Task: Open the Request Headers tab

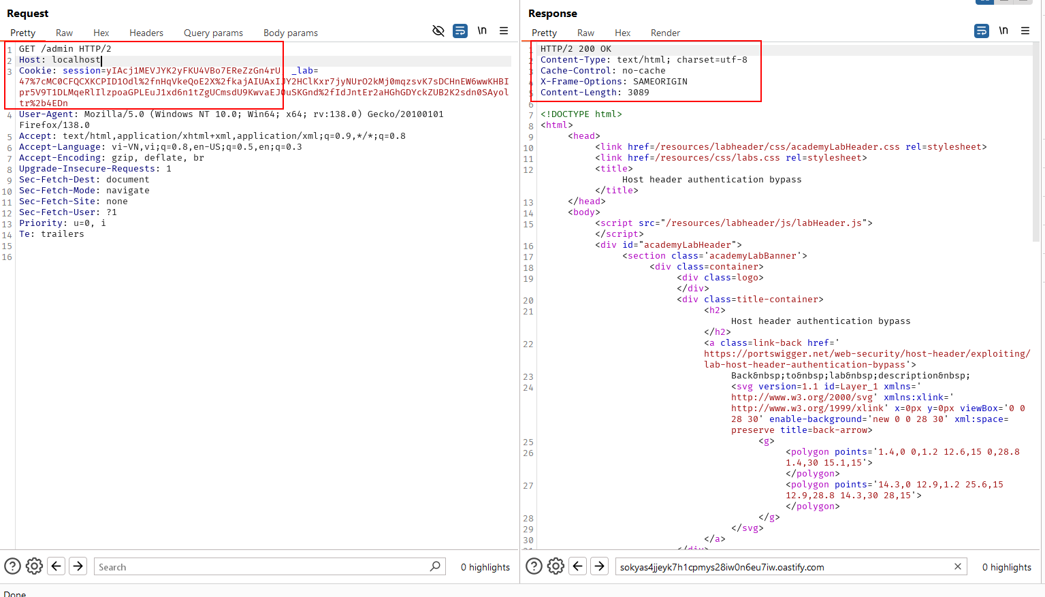Action: [146, 33]
